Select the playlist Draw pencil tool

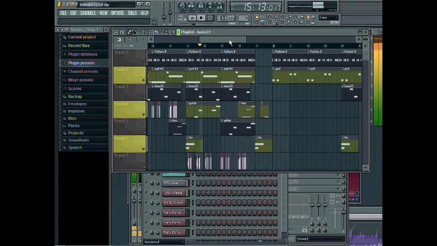click(129, 32)
